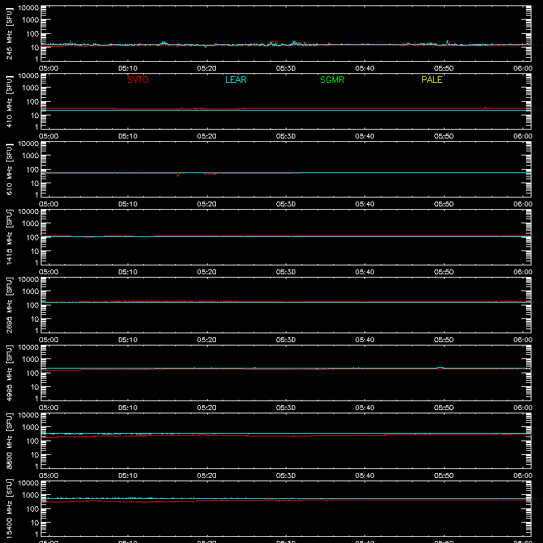Click the 1000 y-axis value on 4995 MHz plot
Viewport: 543px width, 543px height.
(31, 360)
